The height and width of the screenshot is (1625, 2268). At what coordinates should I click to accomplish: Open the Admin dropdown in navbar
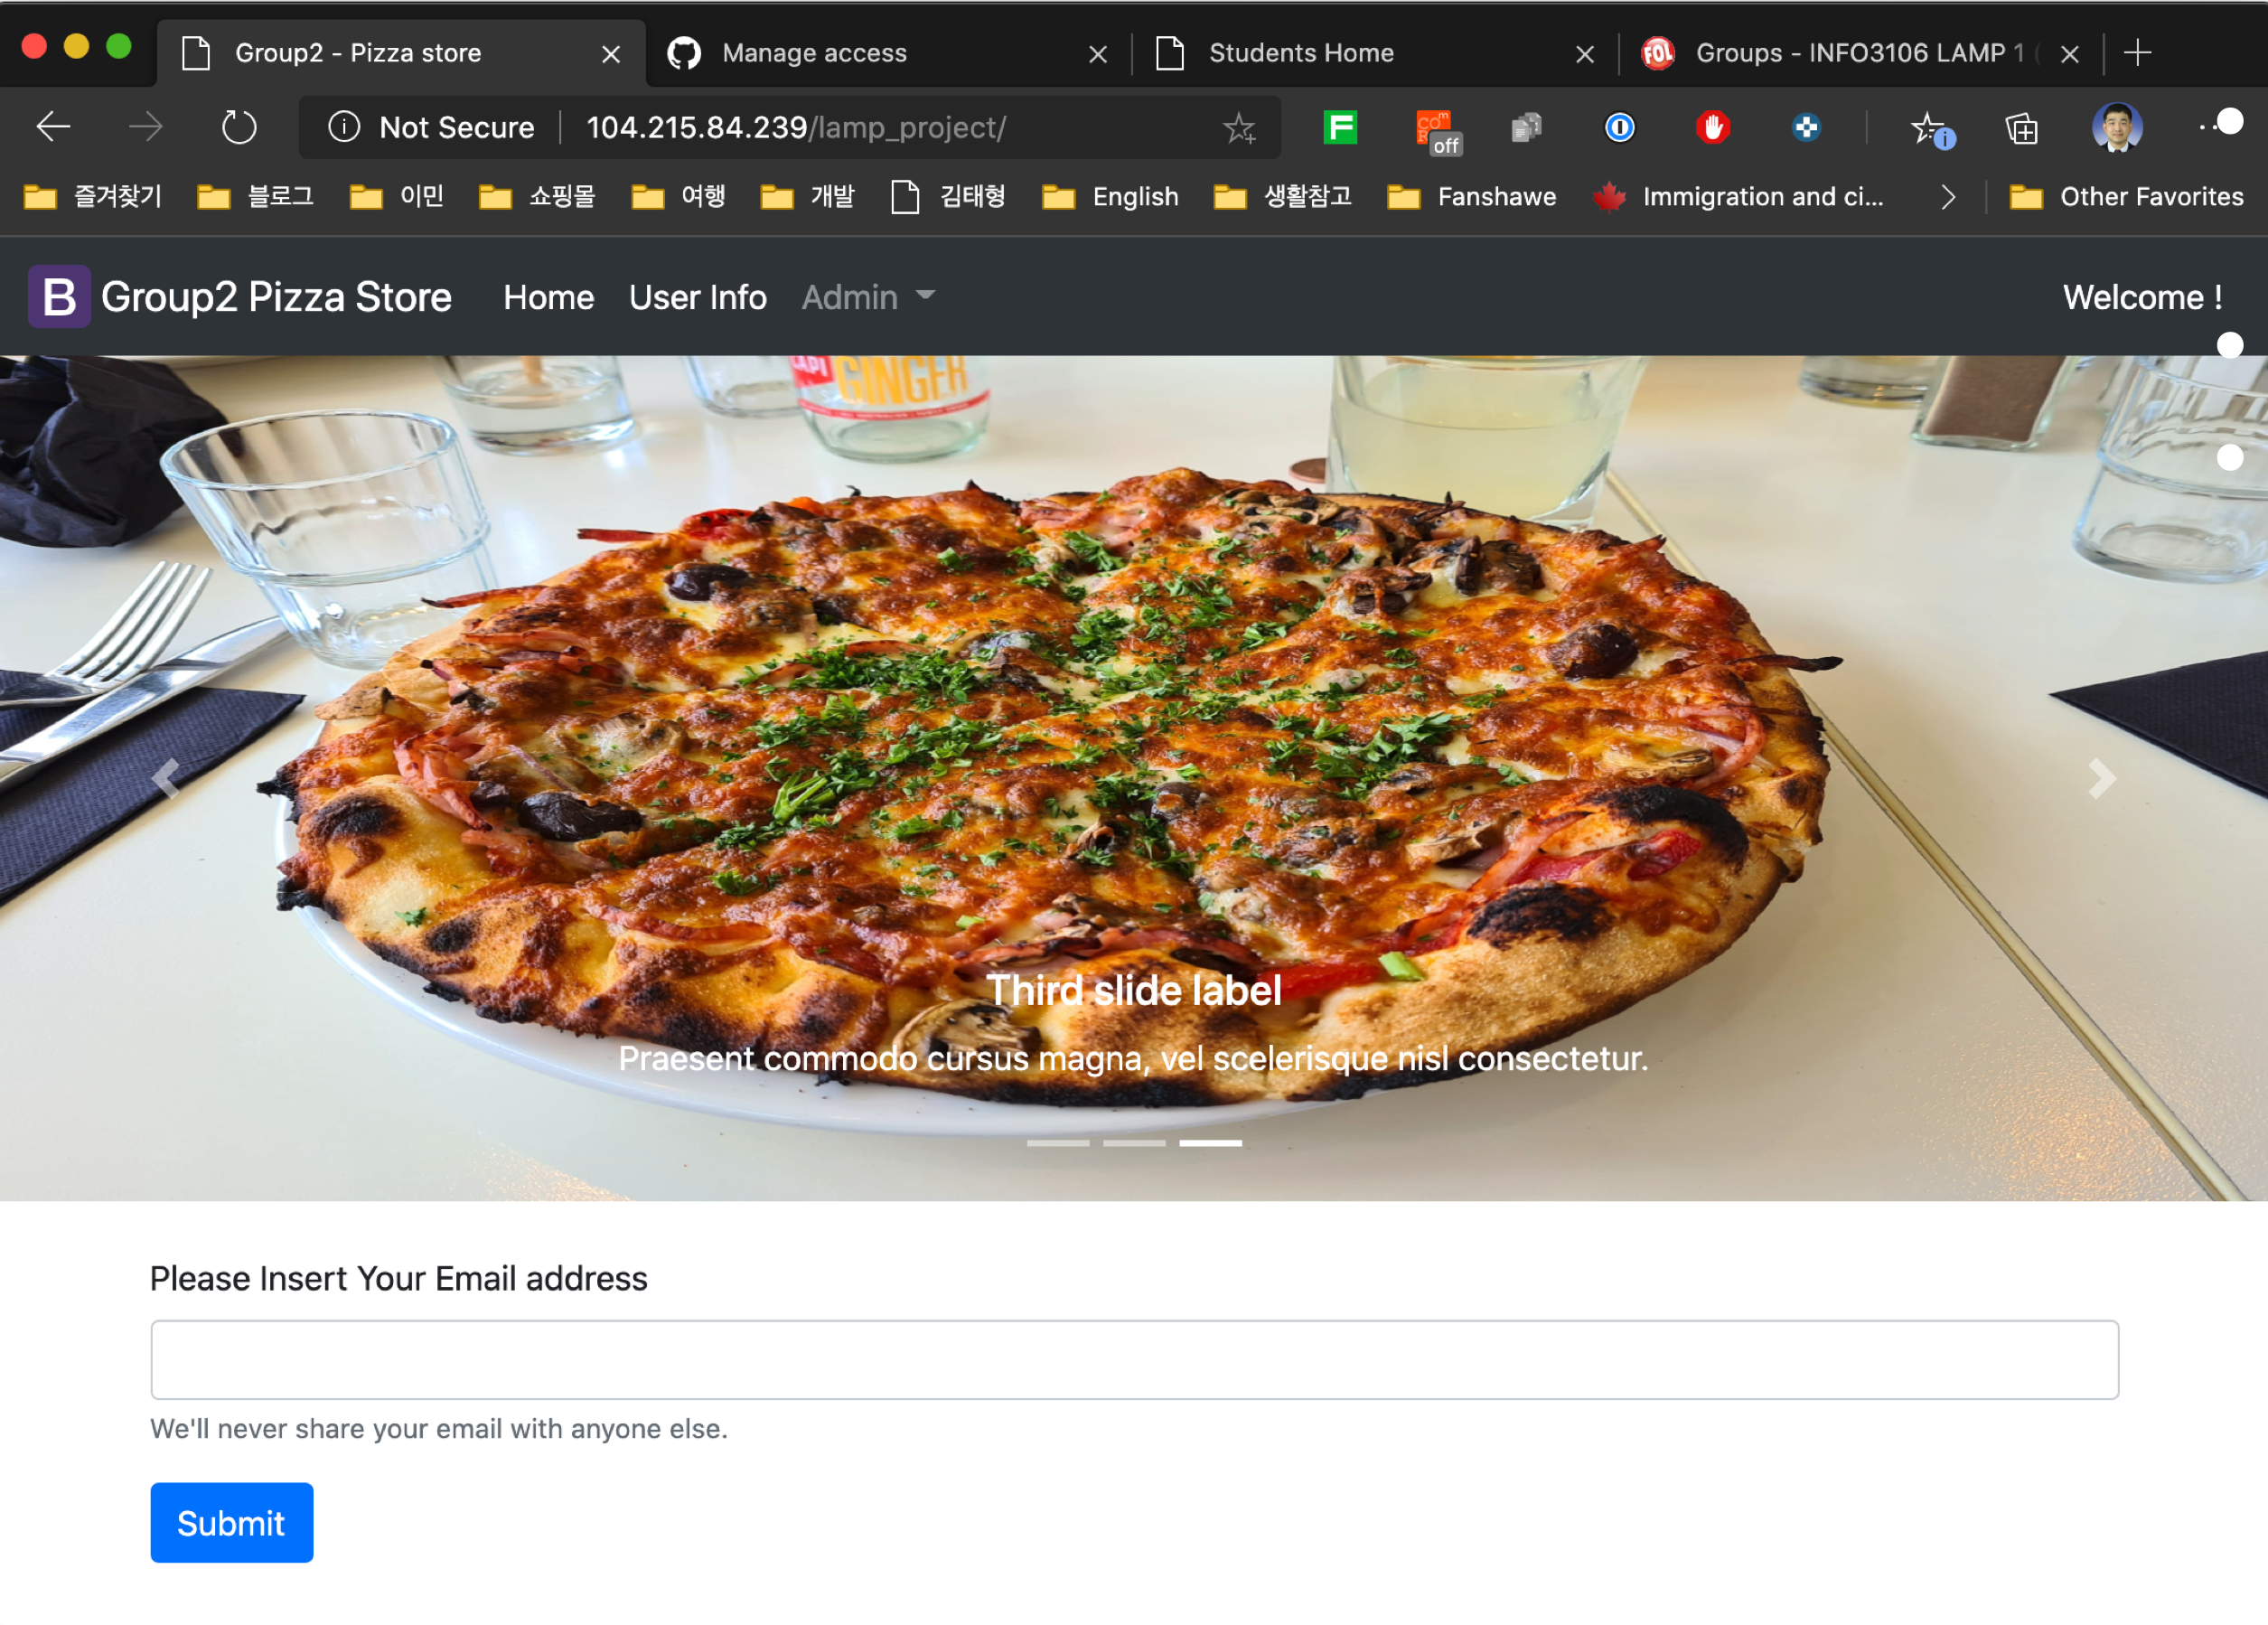[x=868, y=297]
